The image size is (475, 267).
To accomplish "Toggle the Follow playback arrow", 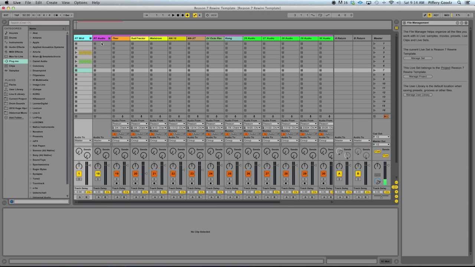I will pyautogui.click(x=146, y=15).
